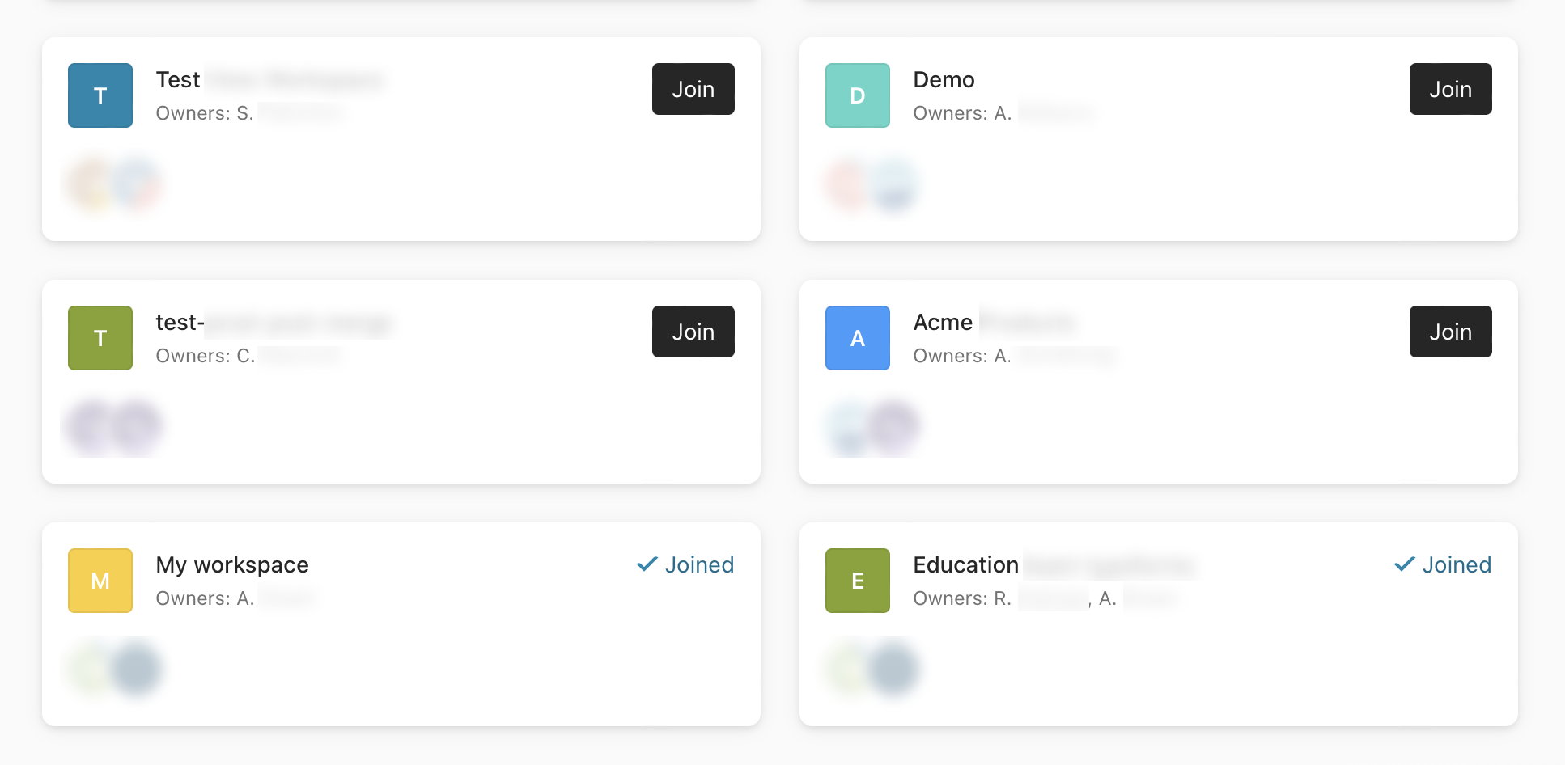Click the teal D Demo workspace icon
The width and height of the screenshot is (1565, 765).
tap(858, 95)
